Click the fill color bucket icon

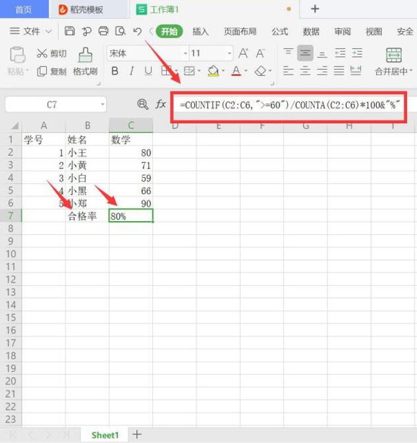pyautogui.click(x=213, y=70)
